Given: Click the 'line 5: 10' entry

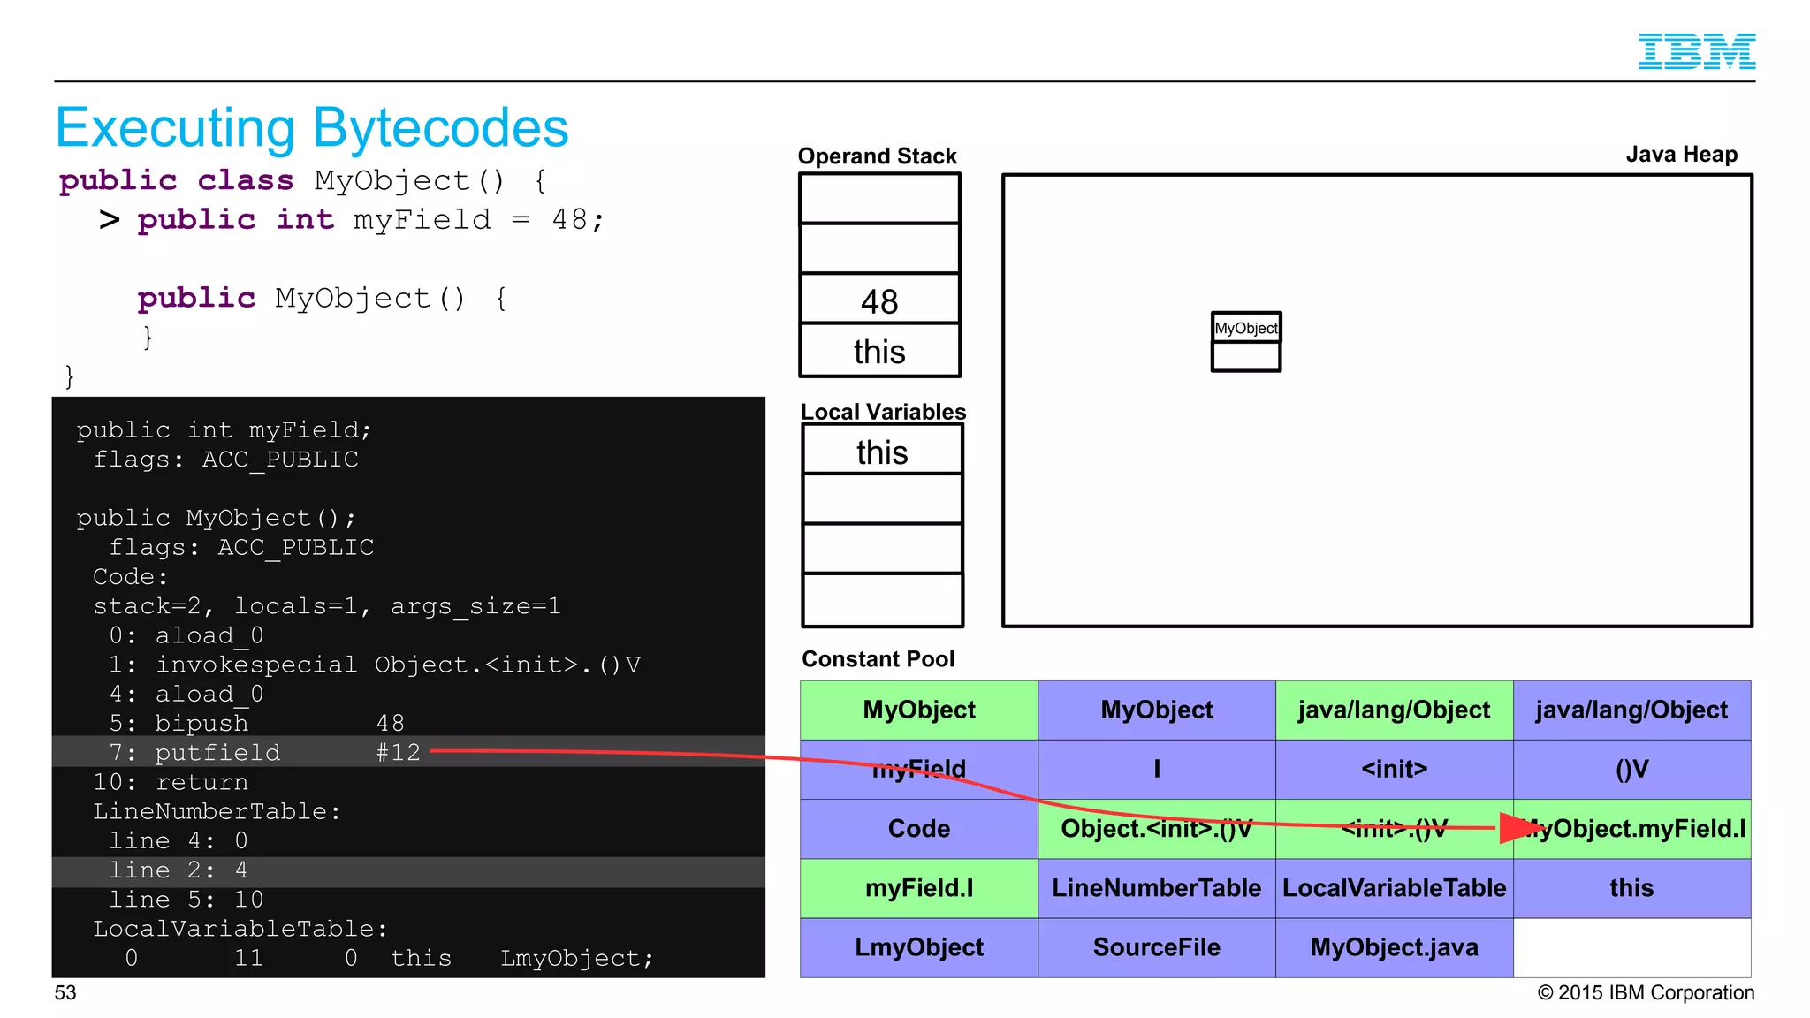Looking at the screenshot, I should 186,900.
